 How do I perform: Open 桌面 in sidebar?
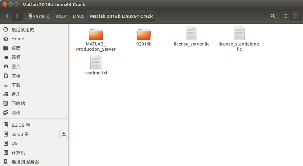(x=35, y=48)
